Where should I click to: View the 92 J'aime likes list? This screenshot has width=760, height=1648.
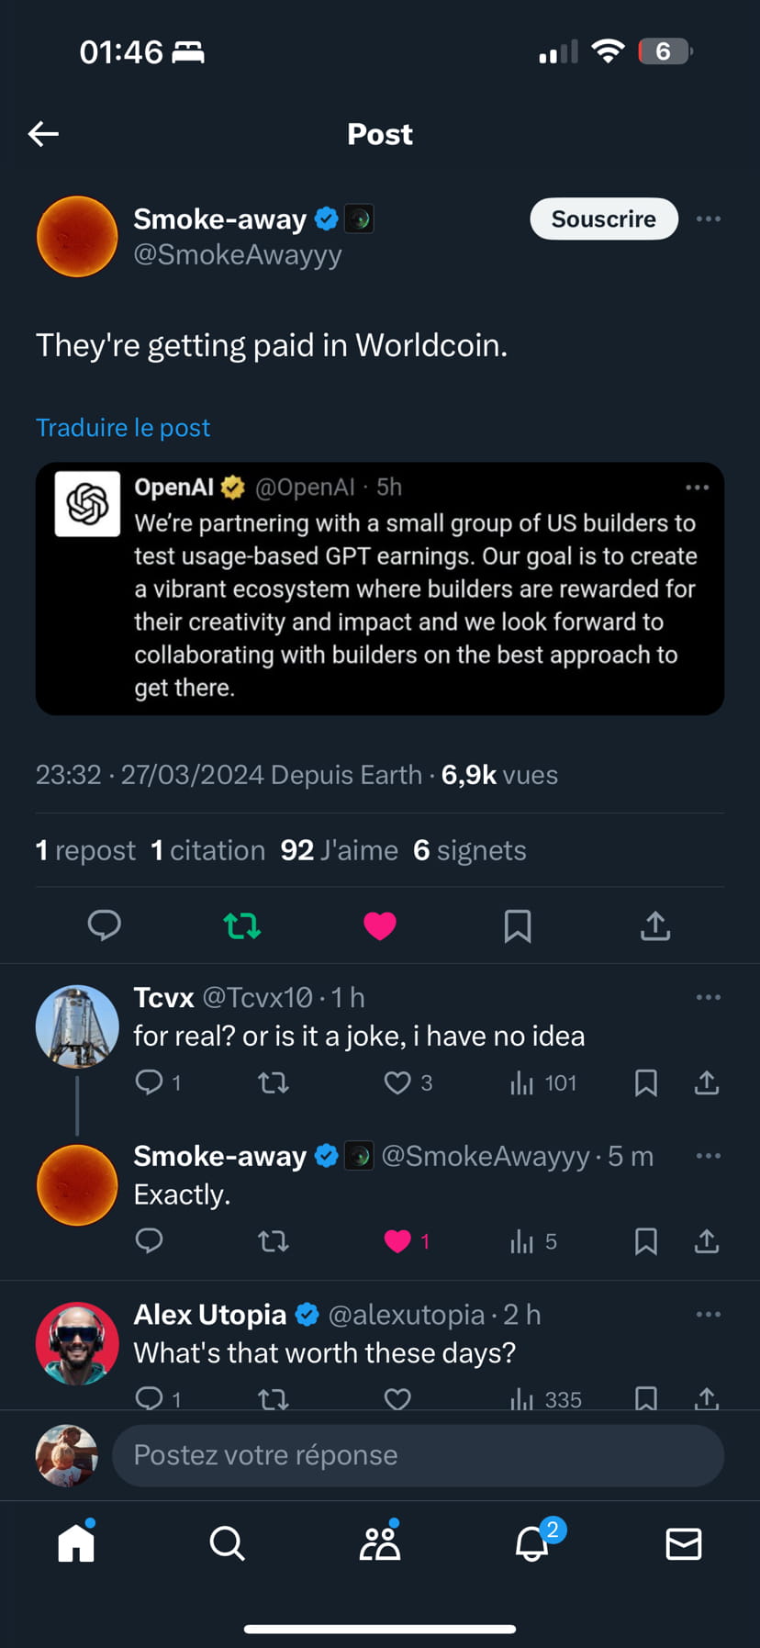(339, 851)
